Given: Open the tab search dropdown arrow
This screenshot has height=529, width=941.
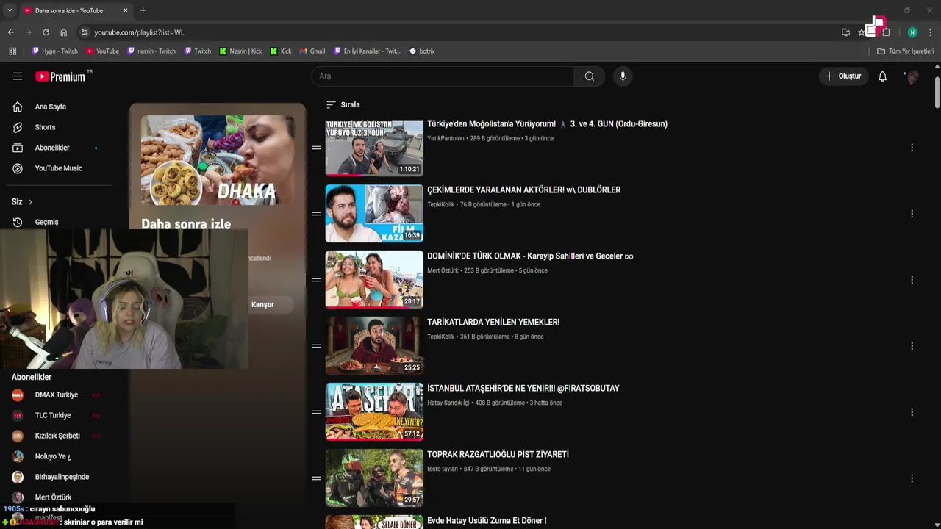Looking at the screenshot, I should pyautogui.click(x=9, y=10).
